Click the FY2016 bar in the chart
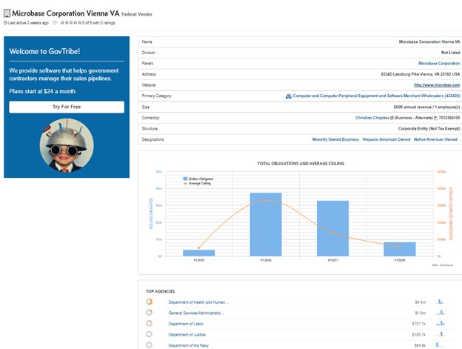Viewport: 462px width, 349px height. 266,225
